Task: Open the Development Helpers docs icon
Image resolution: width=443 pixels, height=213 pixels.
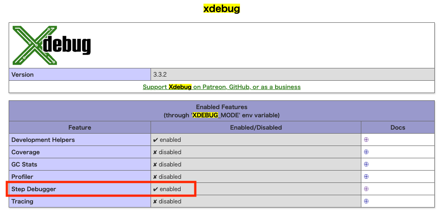Action: click(x=366, y=140)
